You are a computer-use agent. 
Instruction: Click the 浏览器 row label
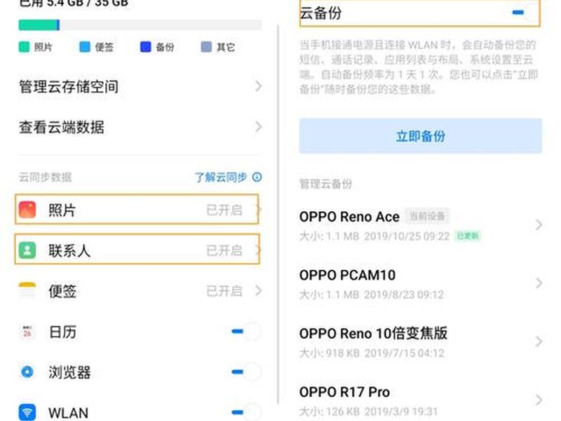click(x=69, y=373)
